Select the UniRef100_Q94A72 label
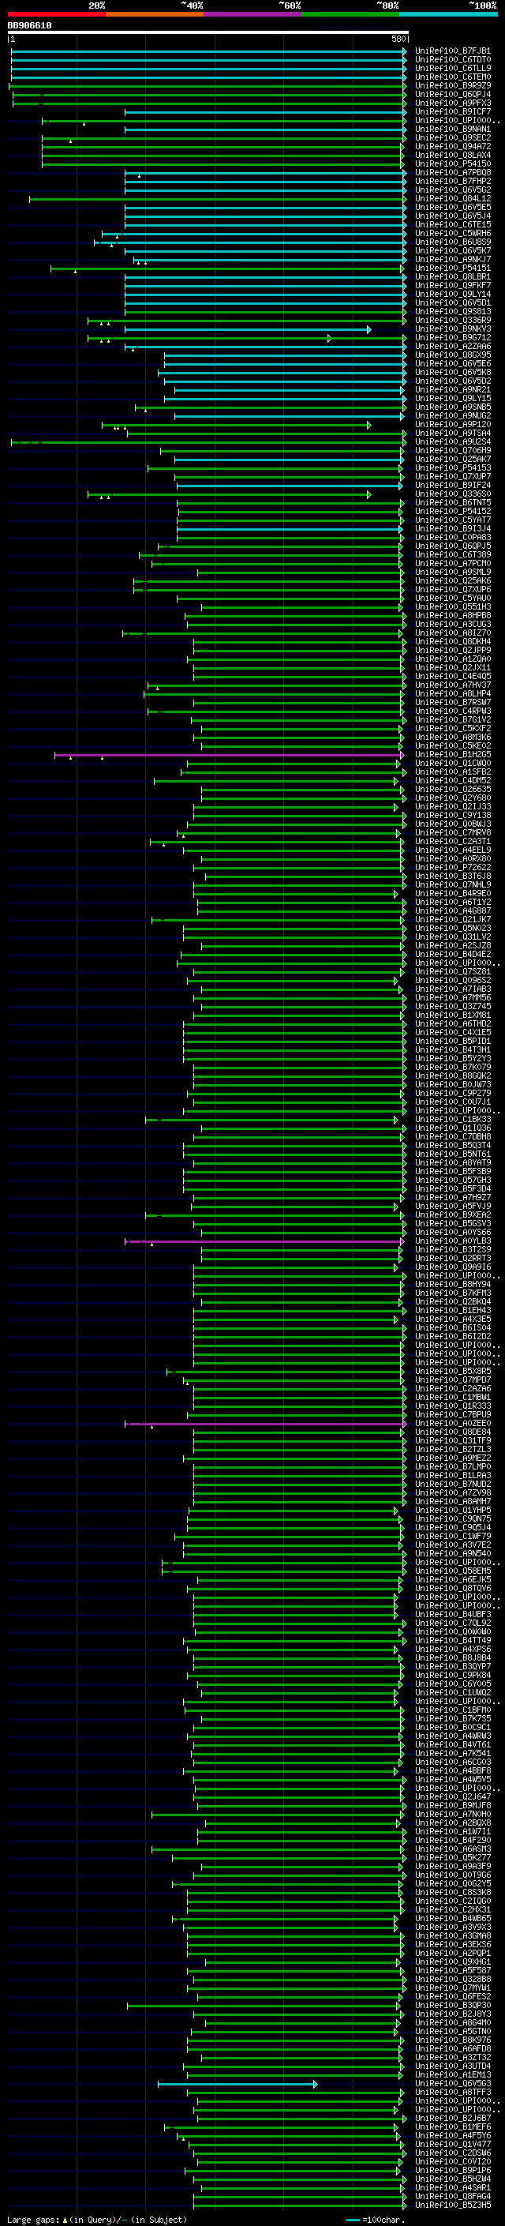The height and width of the screenshot is (2226, 505). (453, 146)
